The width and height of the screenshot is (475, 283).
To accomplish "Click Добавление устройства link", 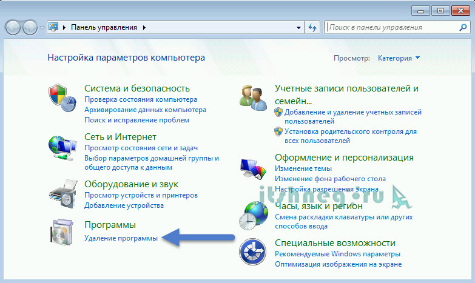I will 124,205.
